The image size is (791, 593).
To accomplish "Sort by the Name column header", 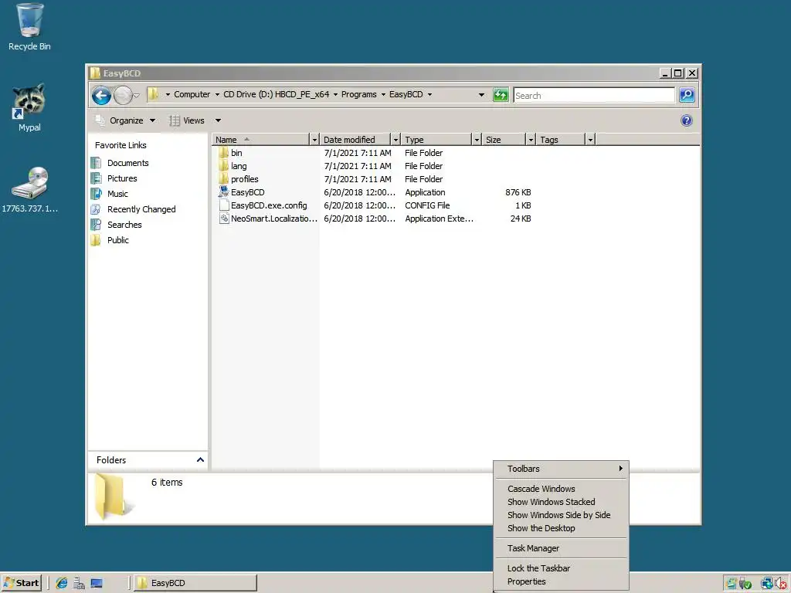I will click(x=261, y=140).
